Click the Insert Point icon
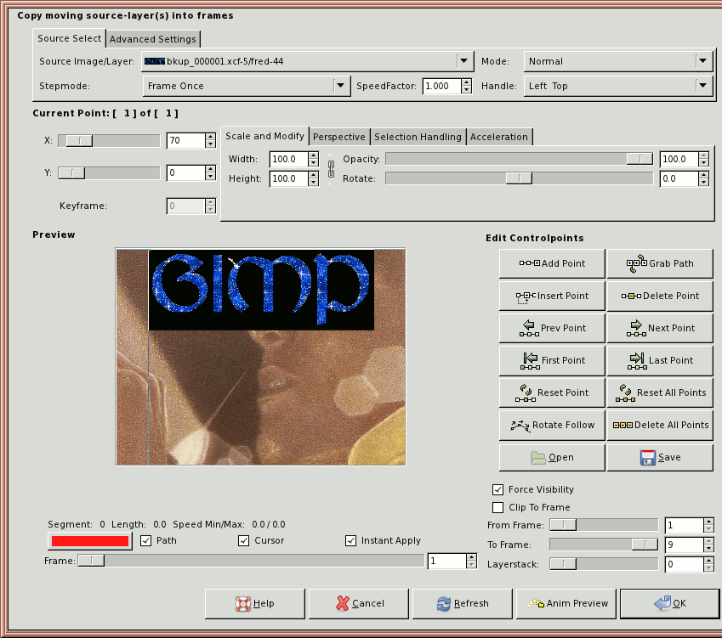722x638 pixels. pyautogui.click(x=526, y=297)
